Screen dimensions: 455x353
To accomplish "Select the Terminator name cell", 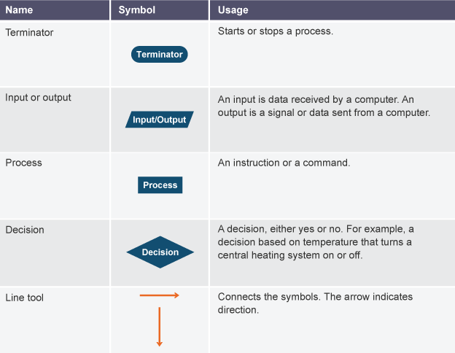I will point(55,54).
